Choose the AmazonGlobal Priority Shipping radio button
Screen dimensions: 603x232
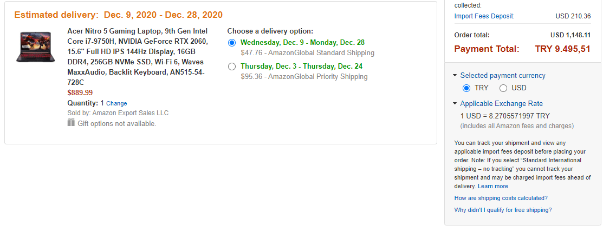(x=232, y=67)
